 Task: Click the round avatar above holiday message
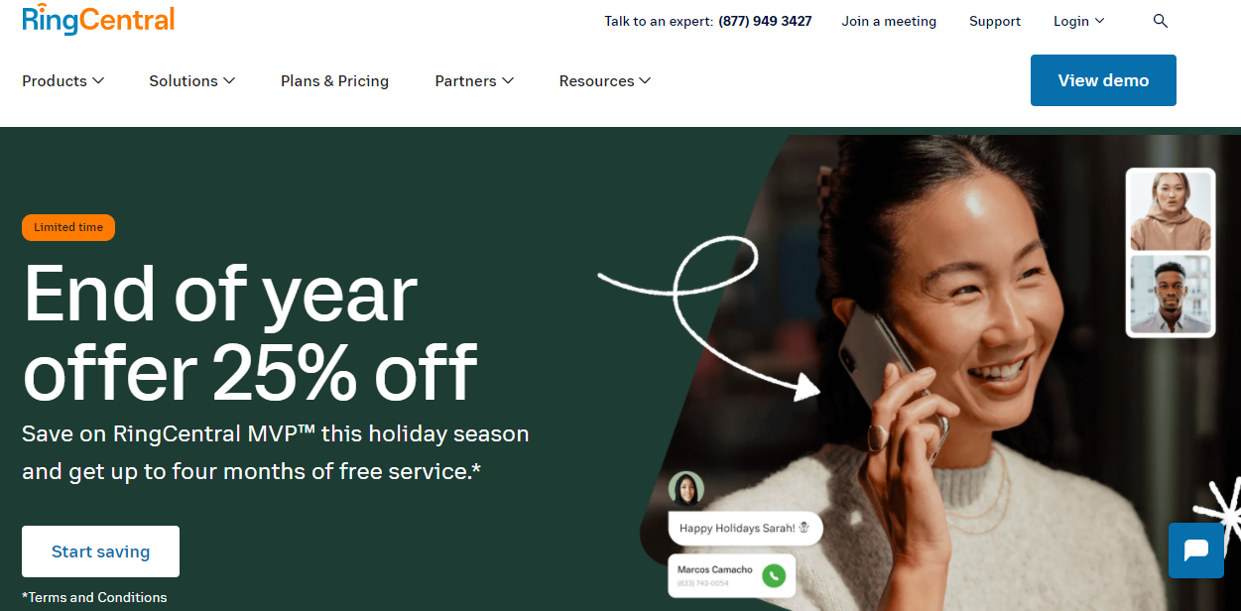(685, 489)
